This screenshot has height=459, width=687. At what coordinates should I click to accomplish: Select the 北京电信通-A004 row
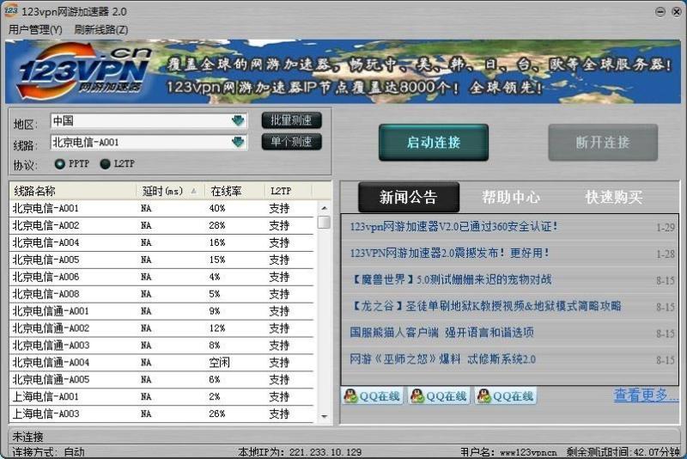click(161, 362)
